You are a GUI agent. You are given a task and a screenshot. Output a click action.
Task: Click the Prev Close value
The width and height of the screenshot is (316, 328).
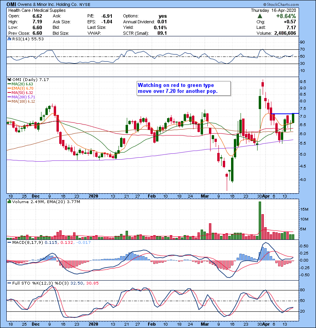click(37, 33)
